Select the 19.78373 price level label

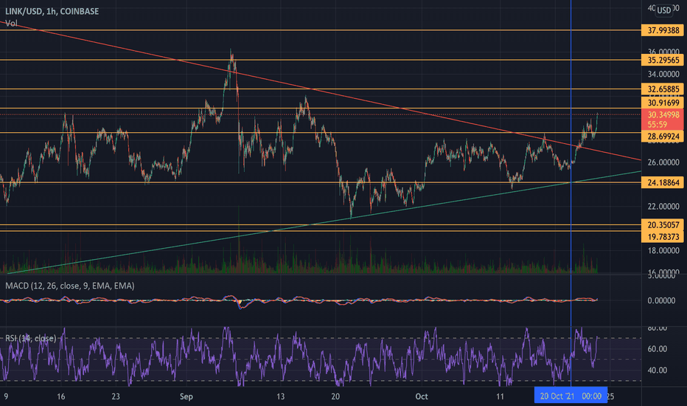pyautogui.click(x=662, y=237)
